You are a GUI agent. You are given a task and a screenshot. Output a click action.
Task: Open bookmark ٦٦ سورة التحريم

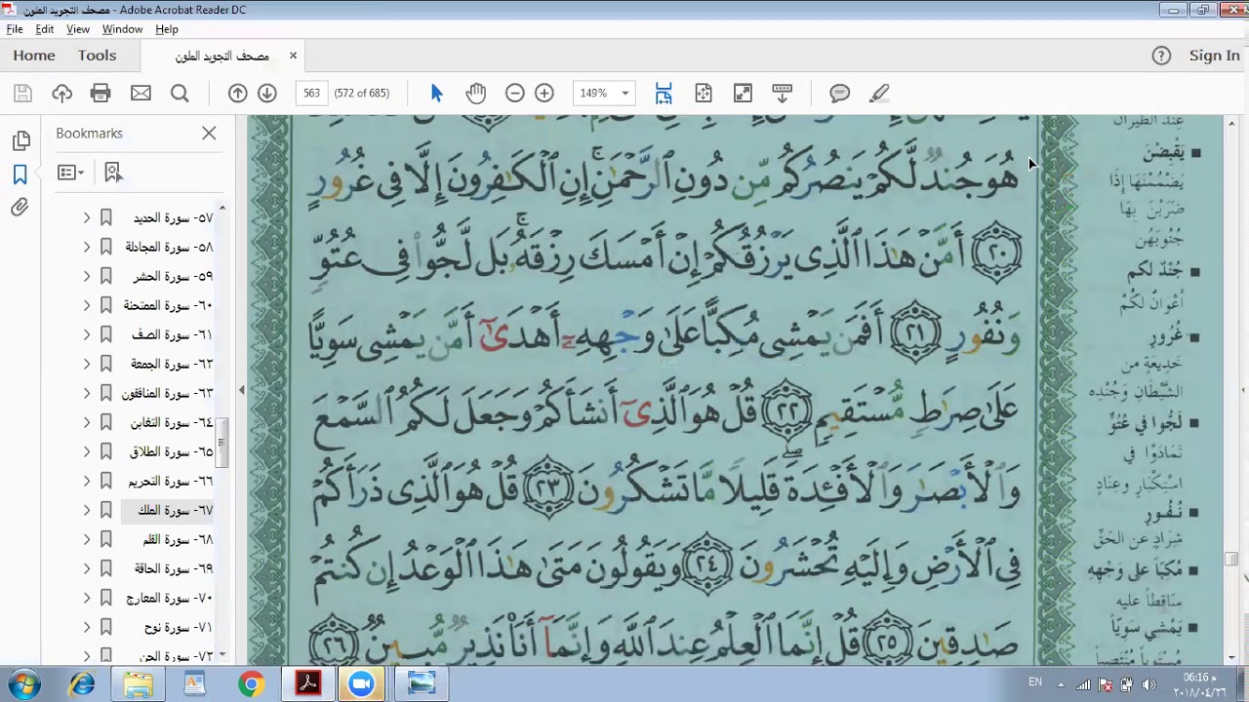[x=170, y=481]
